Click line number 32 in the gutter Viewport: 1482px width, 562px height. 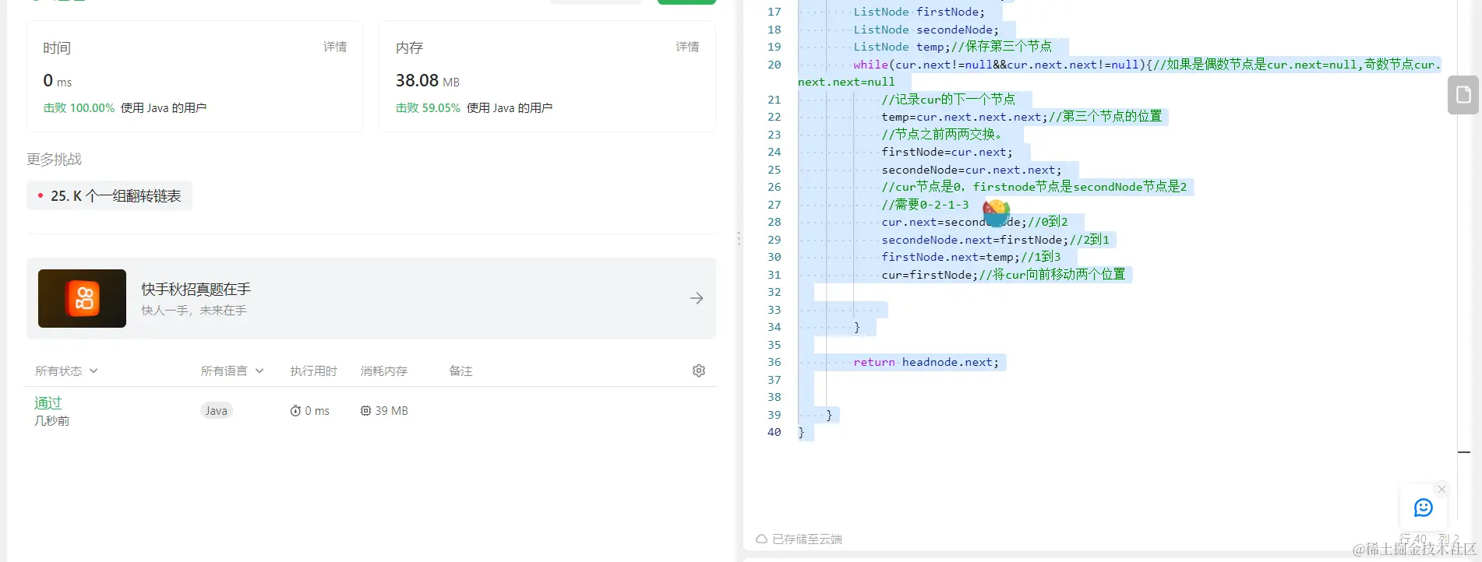coord(774,292)
